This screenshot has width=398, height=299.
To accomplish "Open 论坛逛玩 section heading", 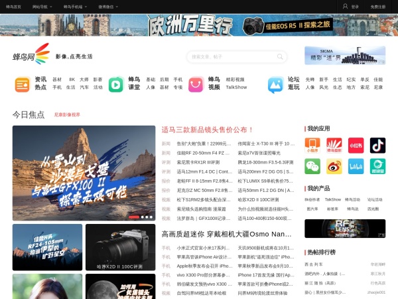I will click(294, 83).
